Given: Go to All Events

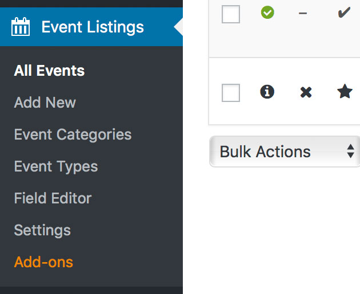Looking at the screenshot, I should pos(49,70).
